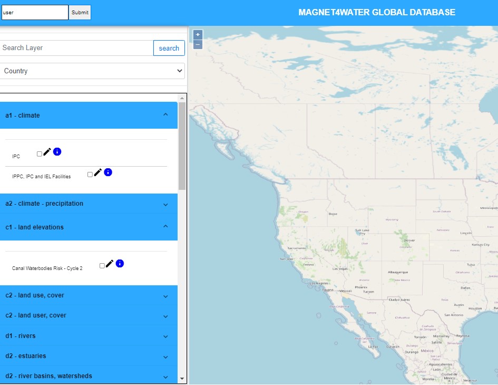This screenshot has width=498, height=385.
Task: Enable the IPC layer checkbox
Action: point(40,154)
